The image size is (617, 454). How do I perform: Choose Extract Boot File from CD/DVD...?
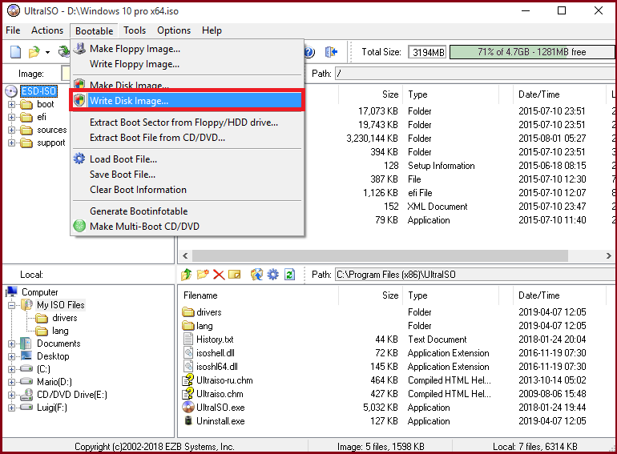click(x=187, y=138)
